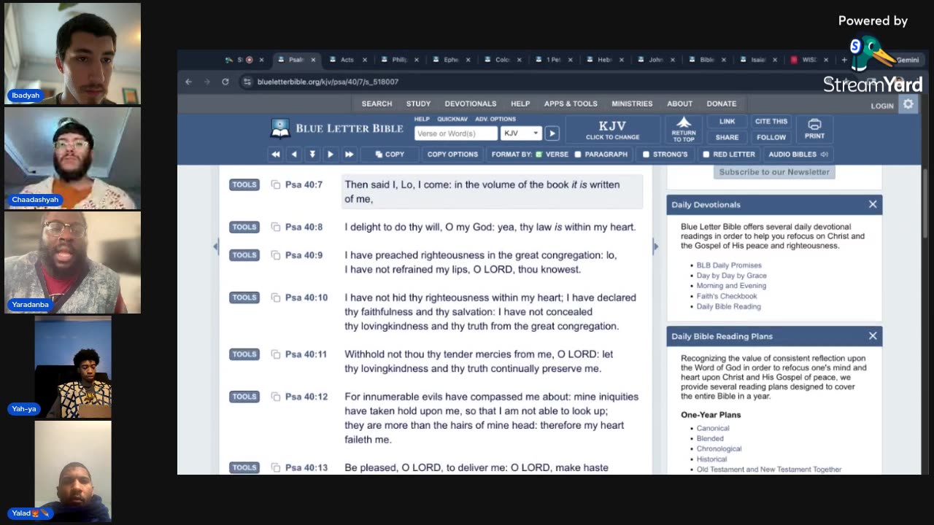The height and width of the screenshot is (525, 934).
Task: Open Tools for Psa 40:7
Action: 244,184
